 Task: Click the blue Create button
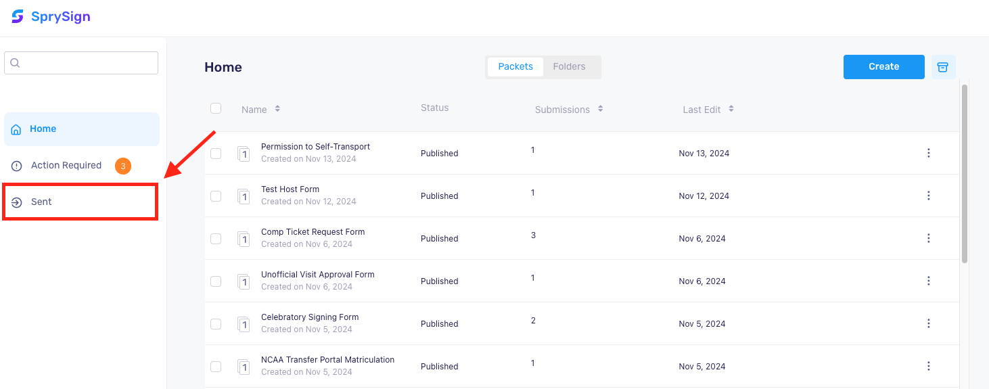883,67
